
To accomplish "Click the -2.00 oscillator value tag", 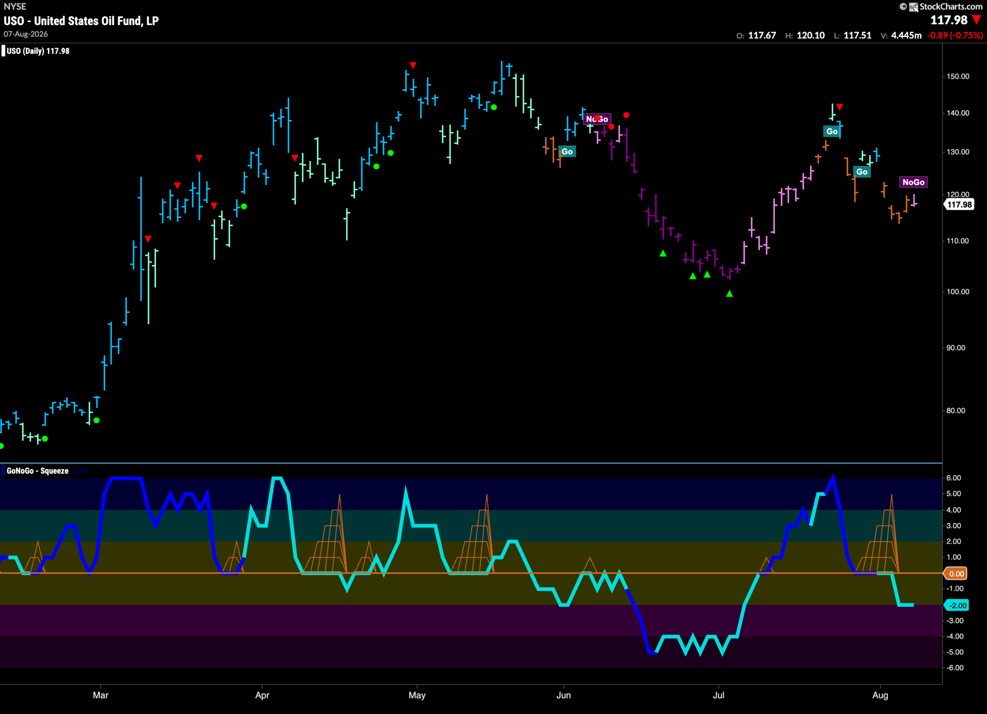I will click(x=957, y=605).
